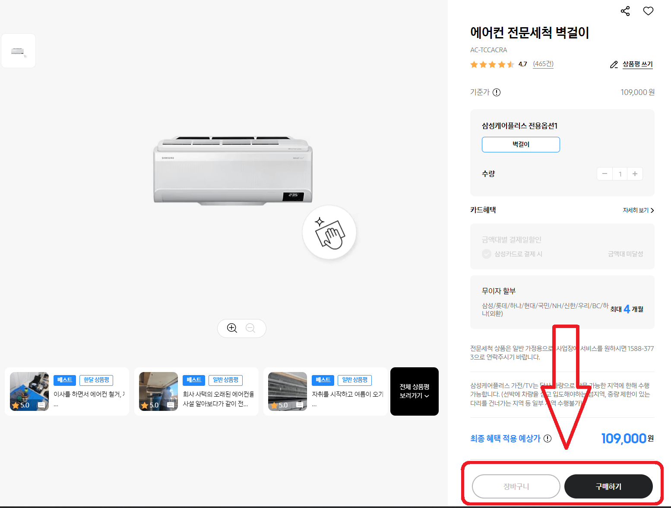Click the speech bubble icon on first review thumbnail
671x508 pixels.
click(x=42, y=404)
